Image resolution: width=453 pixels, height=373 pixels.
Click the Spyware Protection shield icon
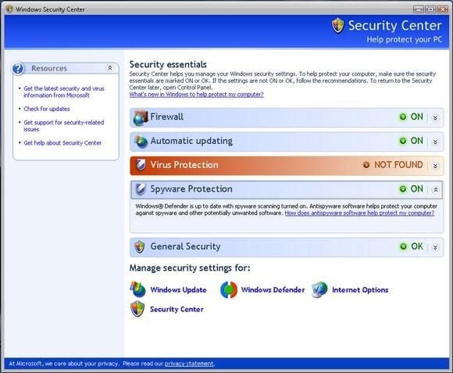(x=141, y=189)
